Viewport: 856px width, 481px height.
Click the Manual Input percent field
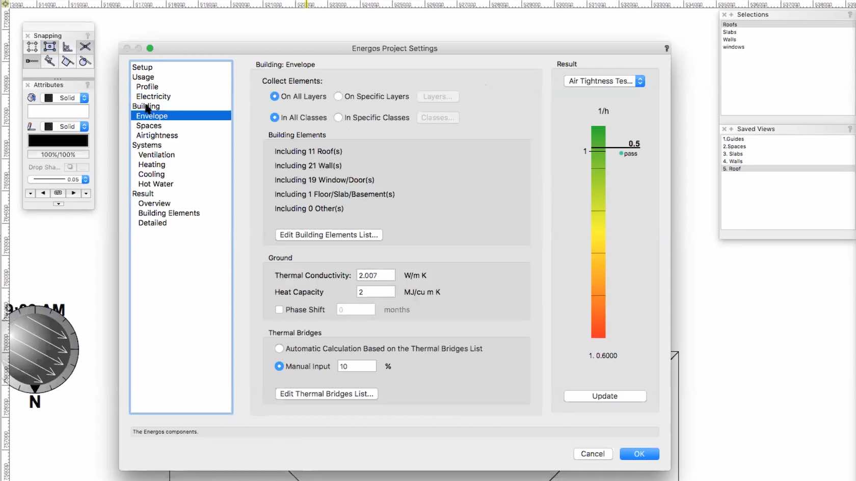pos(357,366)
